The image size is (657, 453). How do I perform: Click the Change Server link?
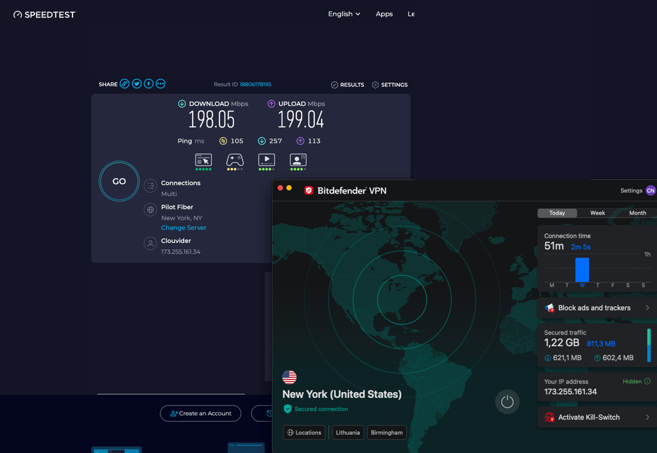point(183,227)
